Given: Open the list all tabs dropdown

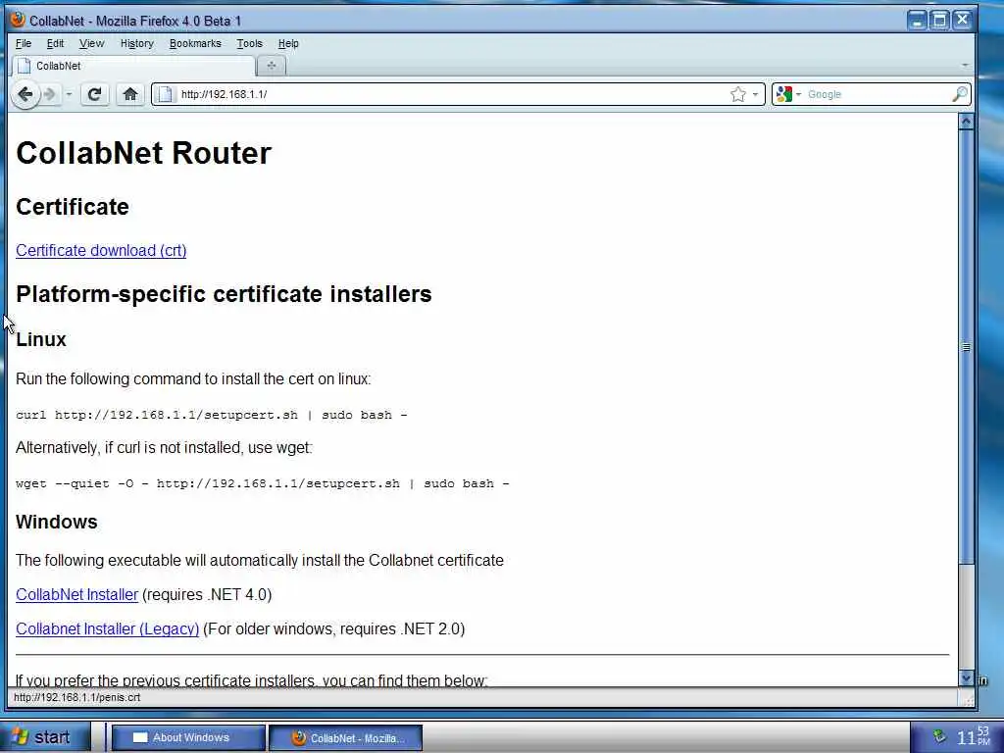Looking at the screenshot, I should tap(965, 66).
